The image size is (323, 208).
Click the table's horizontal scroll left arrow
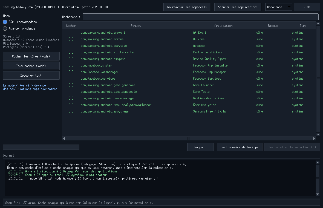click(64, 138)
